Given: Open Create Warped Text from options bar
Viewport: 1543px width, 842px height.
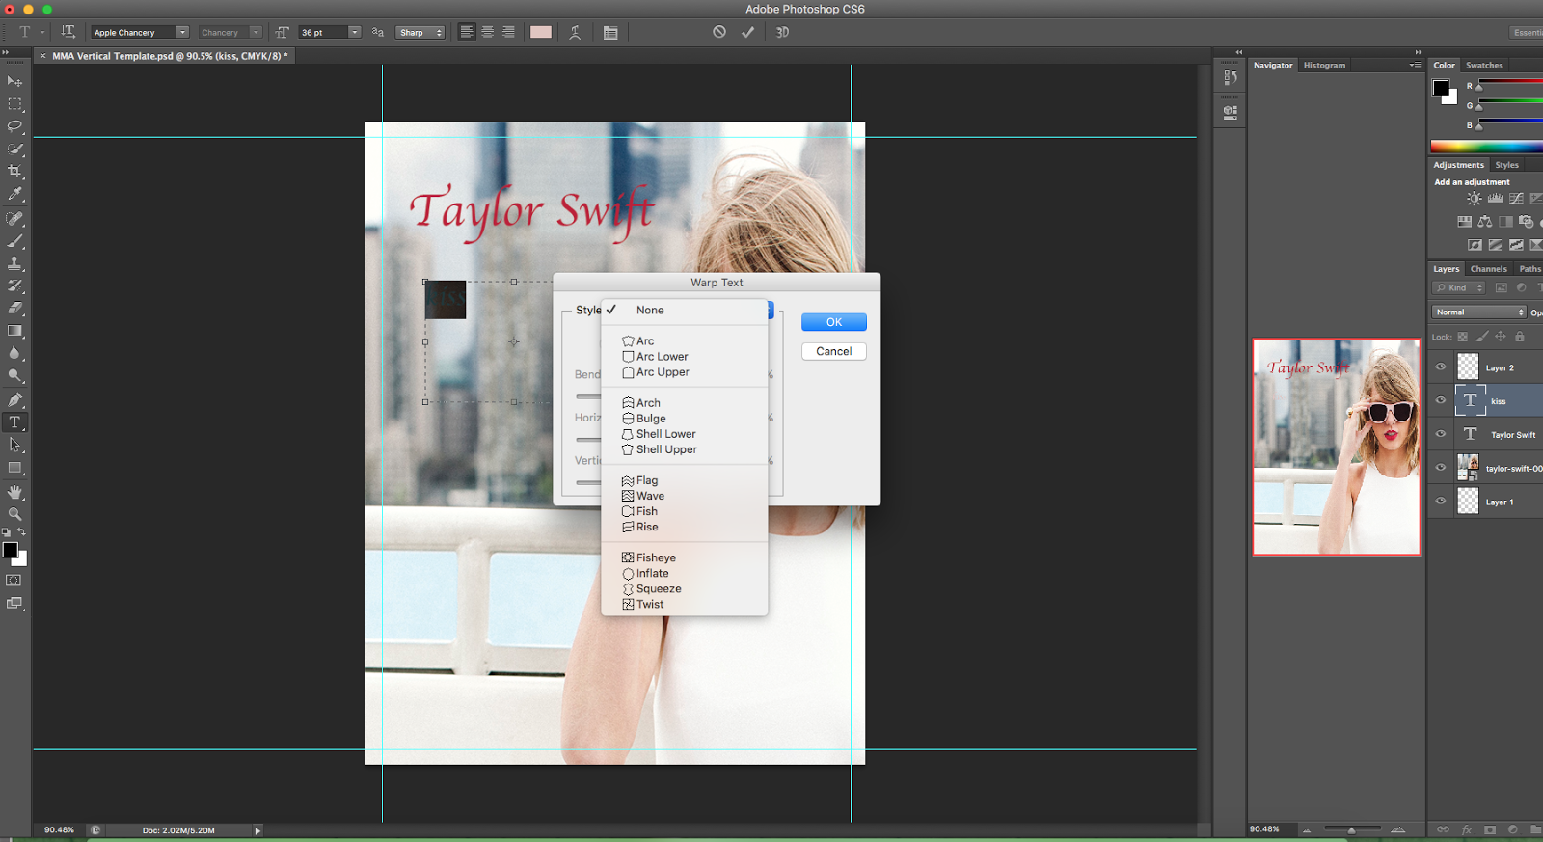Looking at the screenshot, I should (x=575, y=32).
